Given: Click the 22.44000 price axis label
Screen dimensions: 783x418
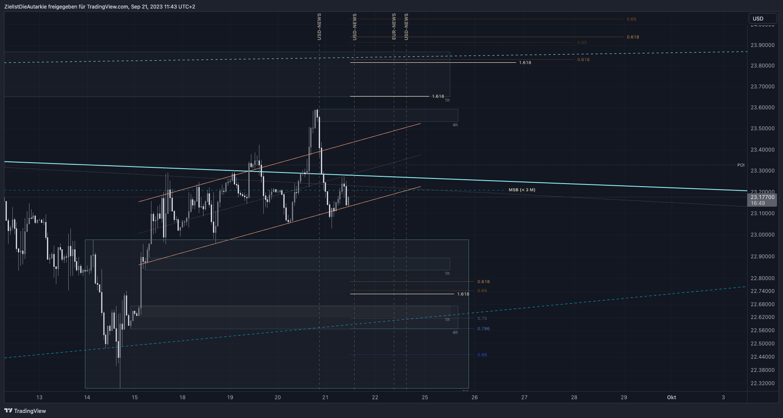Looking at the screenshot, I should click(763, 357).
